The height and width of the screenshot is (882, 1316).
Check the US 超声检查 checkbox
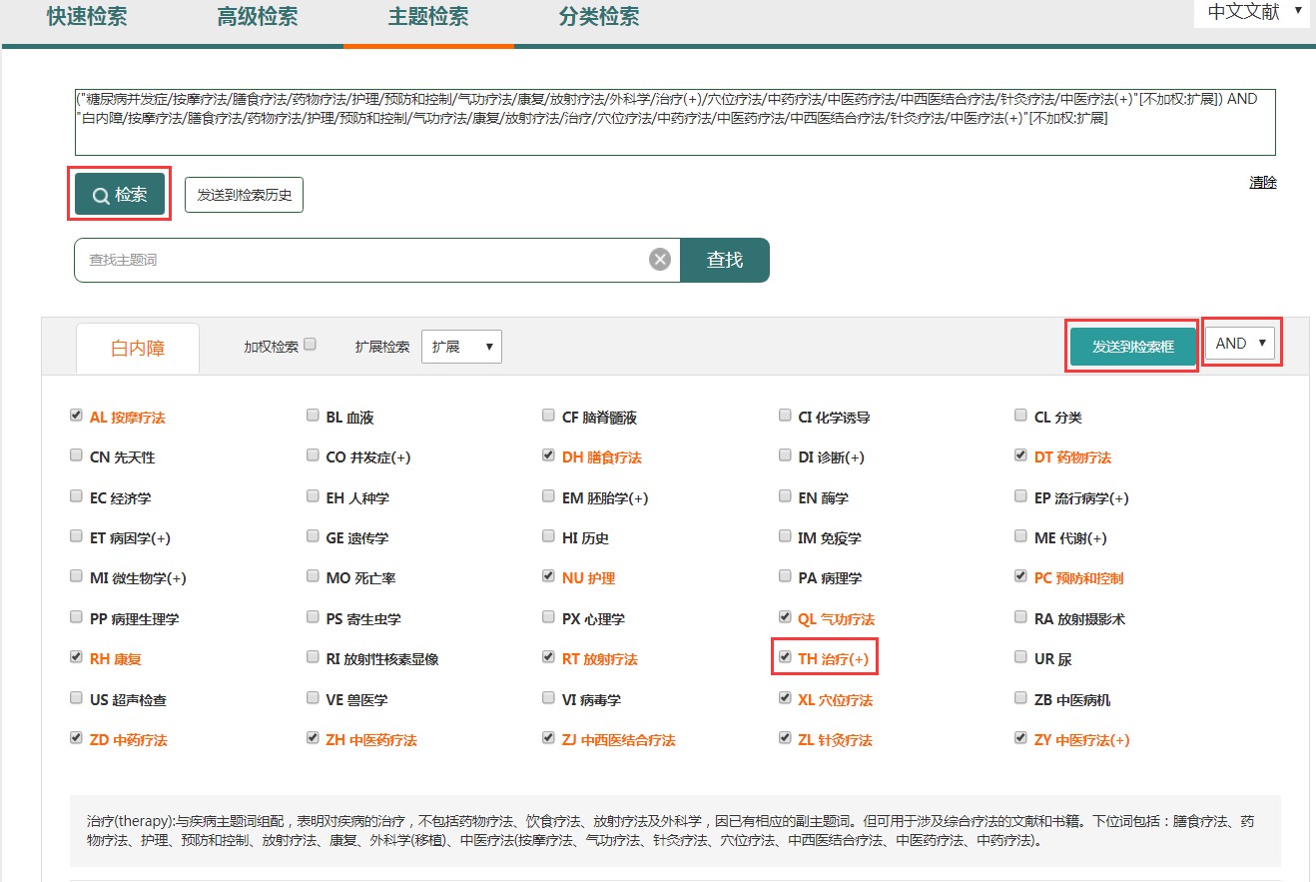point(77,698)
